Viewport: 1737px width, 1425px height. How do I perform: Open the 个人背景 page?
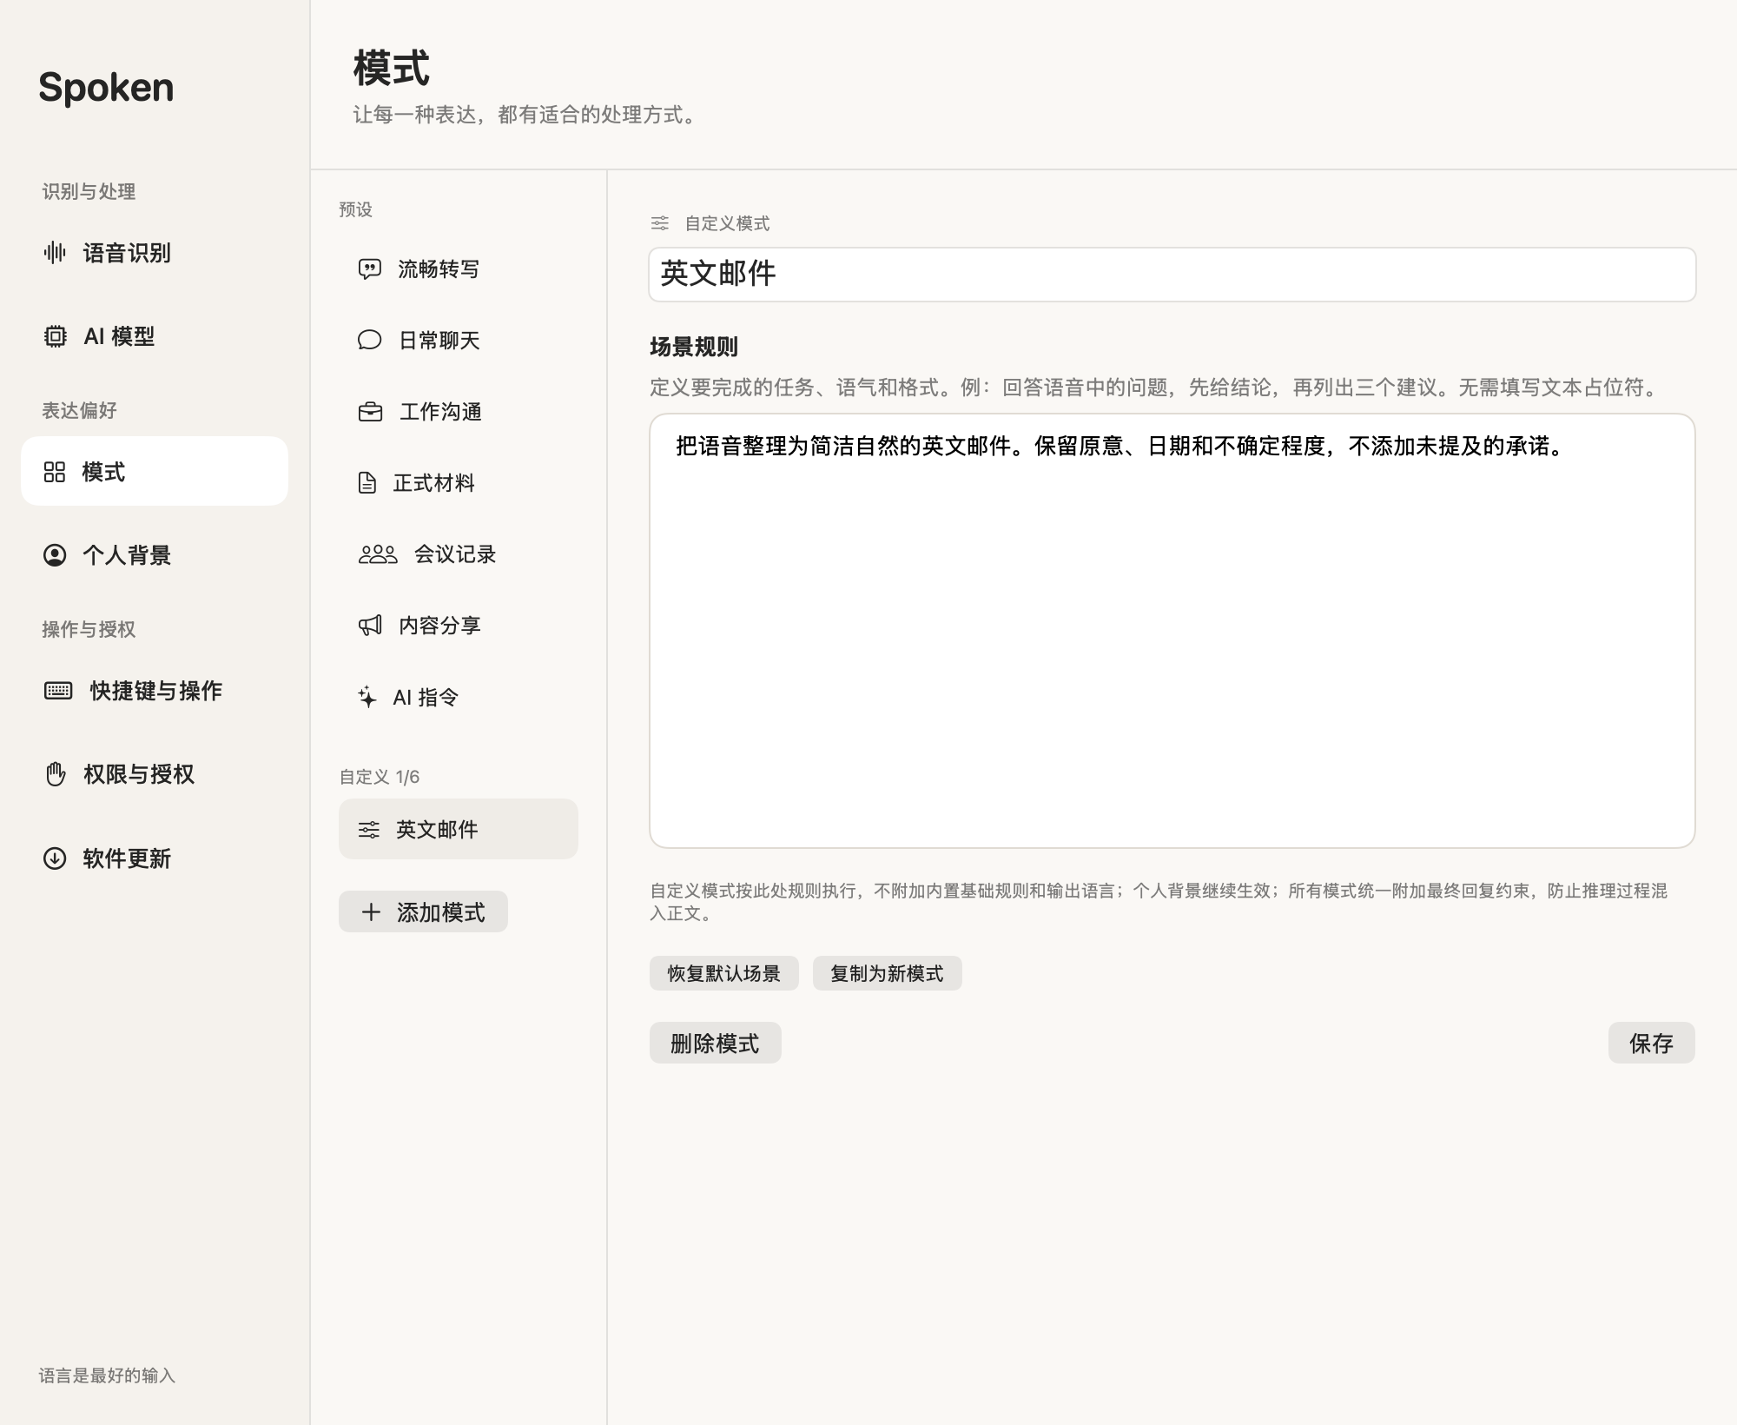pos(155,555)
